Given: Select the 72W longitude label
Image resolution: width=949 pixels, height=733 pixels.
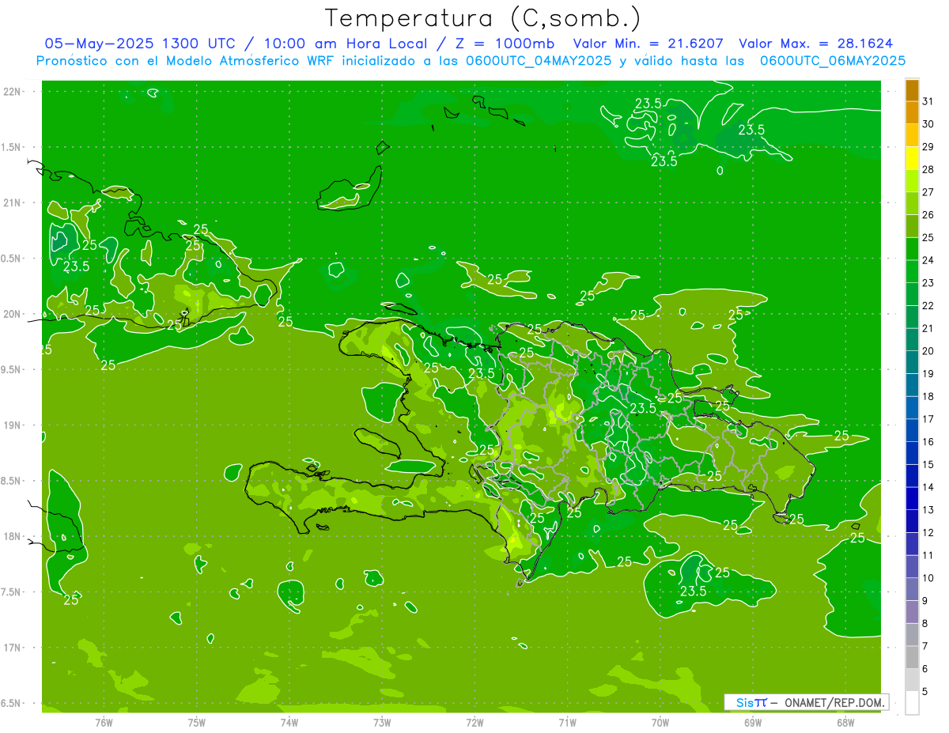Looking at the screenshot, I should pos(475,723).
